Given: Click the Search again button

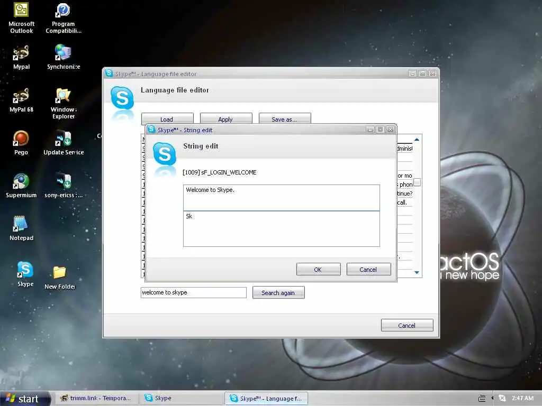Looking at the screenshot, I should [278, 292].
